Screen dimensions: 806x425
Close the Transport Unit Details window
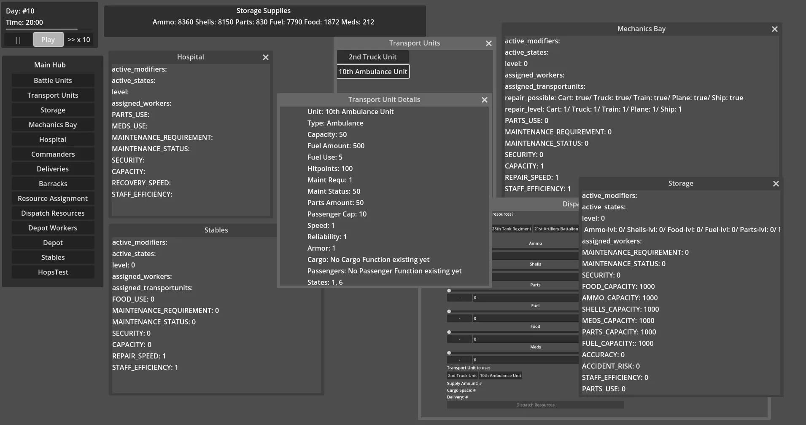click(485, 100)
